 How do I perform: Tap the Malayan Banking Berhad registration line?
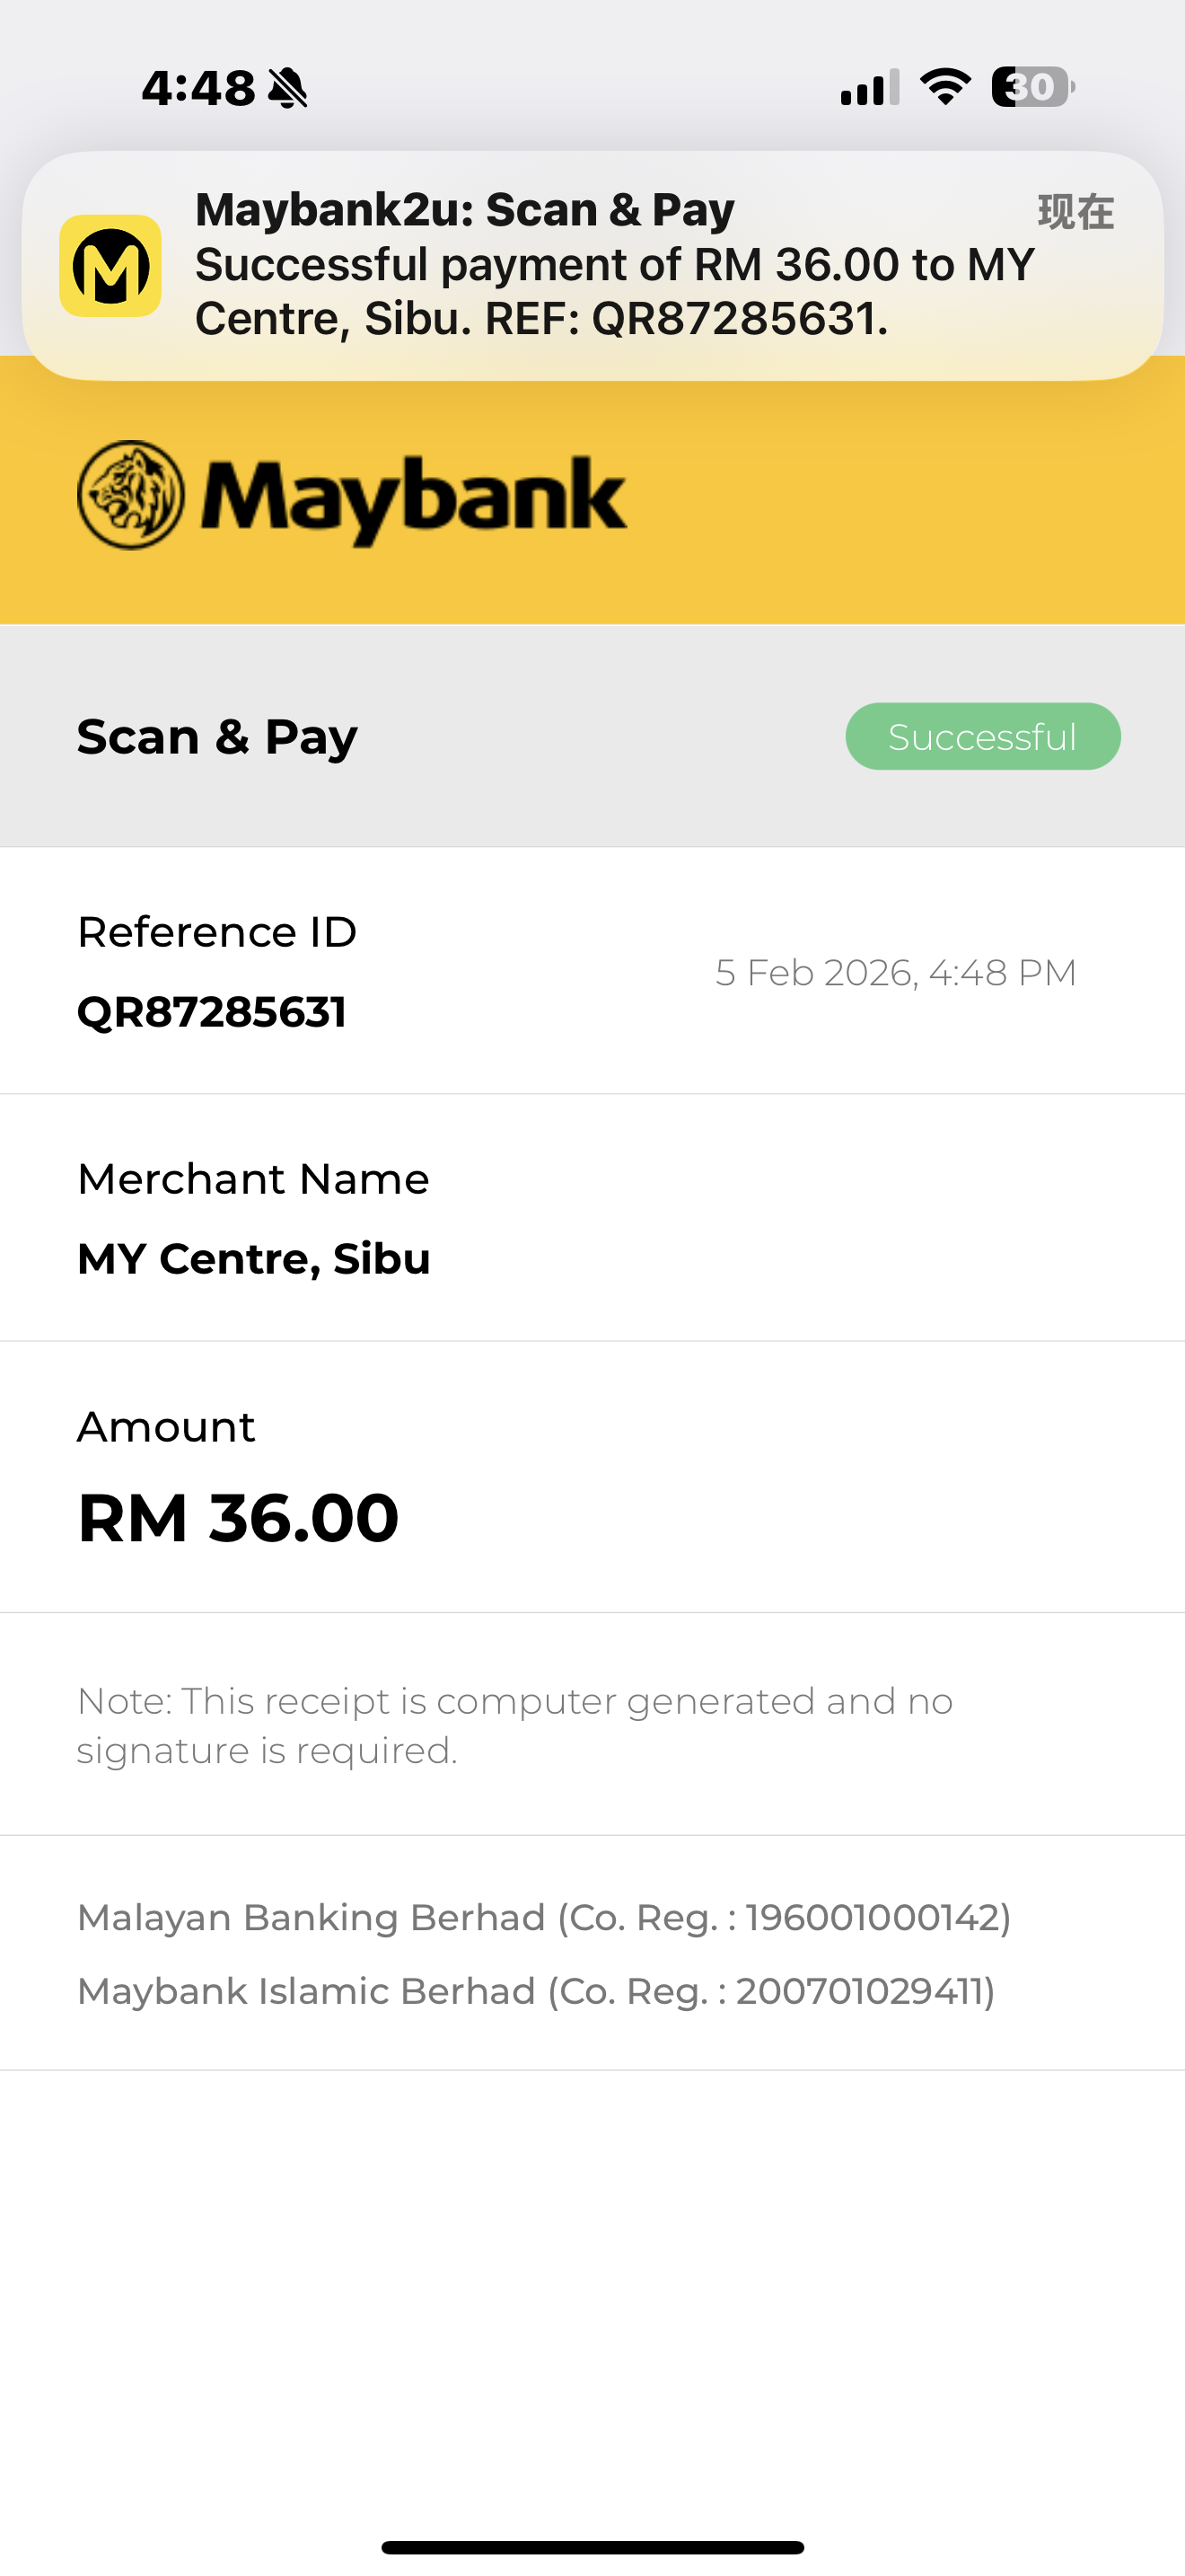pos(545,1918)
